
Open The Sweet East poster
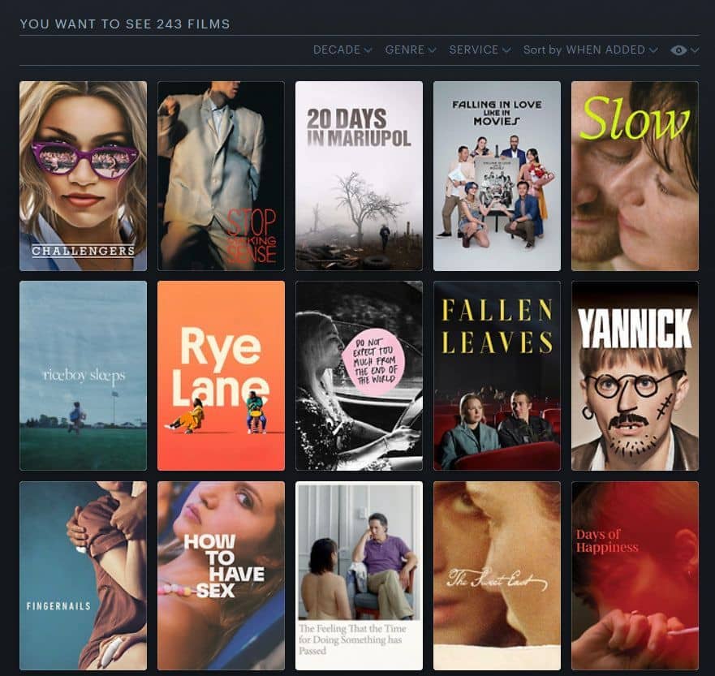tap(497, 575)
